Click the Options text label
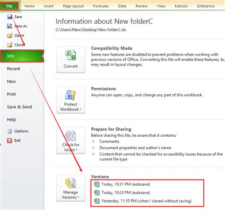Image resolution: width=225 pixels, height=210 pixels. coord(21,131)
